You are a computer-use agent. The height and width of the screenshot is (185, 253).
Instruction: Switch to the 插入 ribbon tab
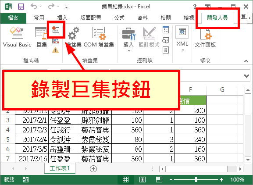(x=62, y=18)
